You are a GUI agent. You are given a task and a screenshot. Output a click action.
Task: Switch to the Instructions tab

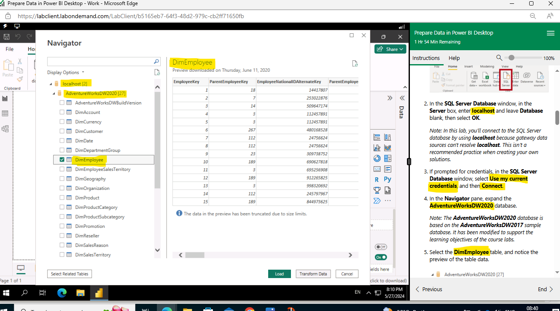click(426, 58)
